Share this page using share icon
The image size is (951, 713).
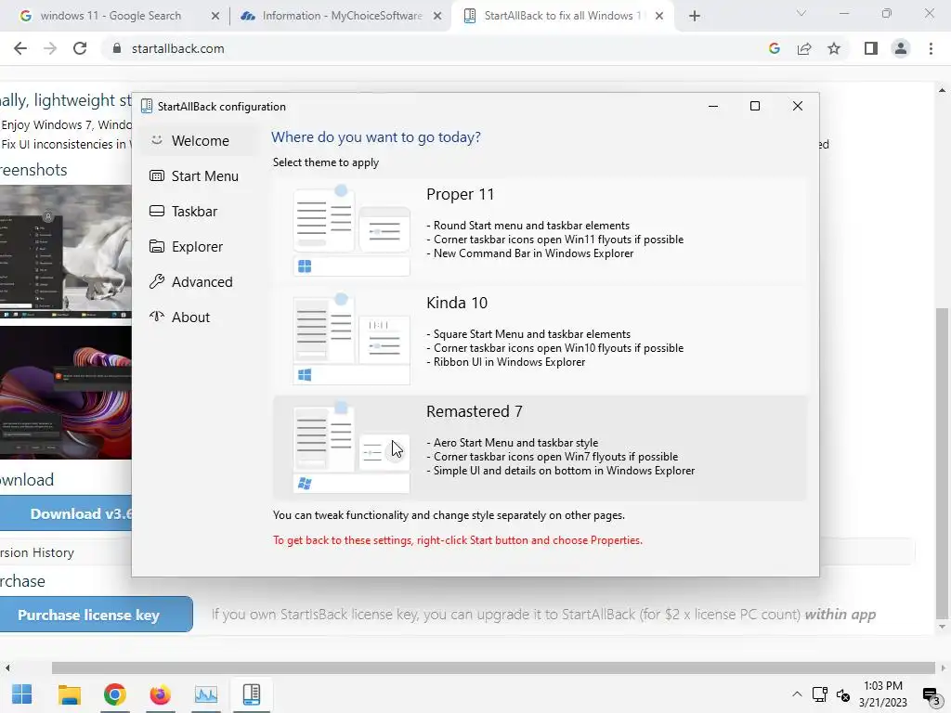click(x=804, y=48)
